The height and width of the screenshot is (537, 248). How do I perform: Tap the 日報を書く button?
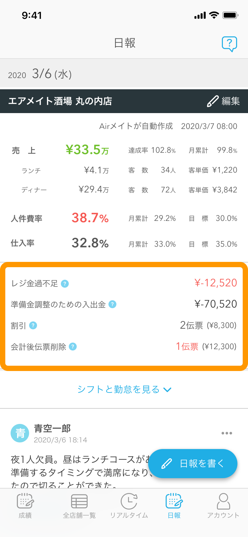[193, 464]
